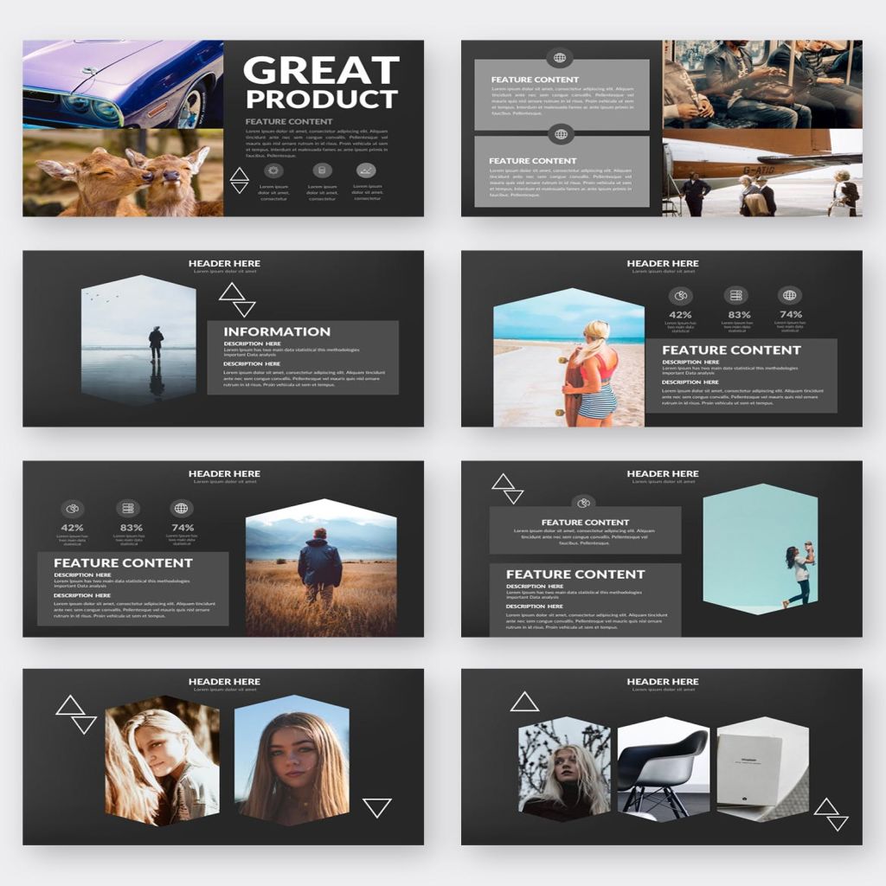Viewport: 886px width, 886px height.
Task: Click the server icon above 83% on beach slide
Action: coord(735,295)
